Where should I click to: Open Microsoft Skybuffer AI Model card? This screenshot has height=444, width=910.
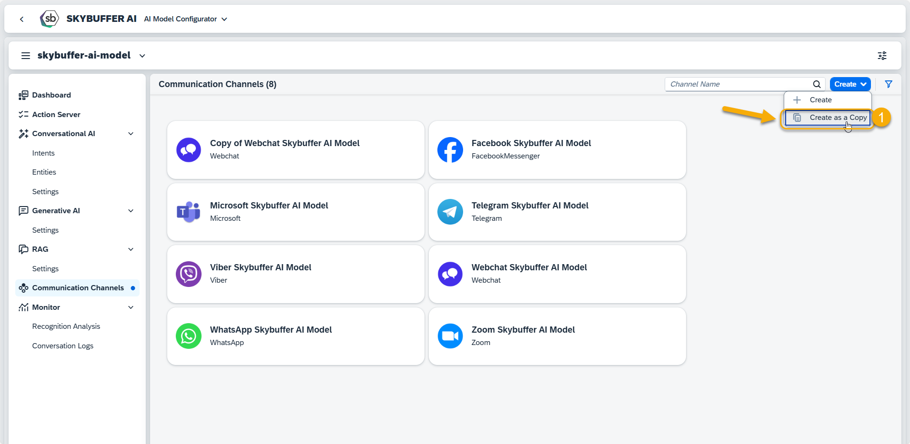coord(296,212)
